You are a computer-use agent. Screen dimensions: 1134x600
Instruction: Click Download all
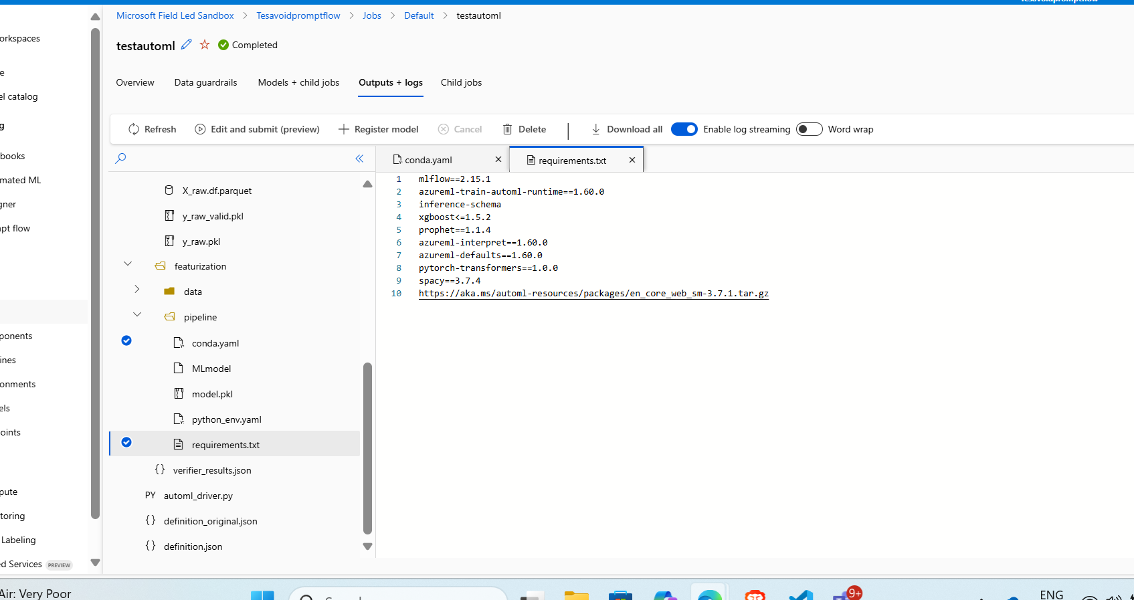coord(627,129)
